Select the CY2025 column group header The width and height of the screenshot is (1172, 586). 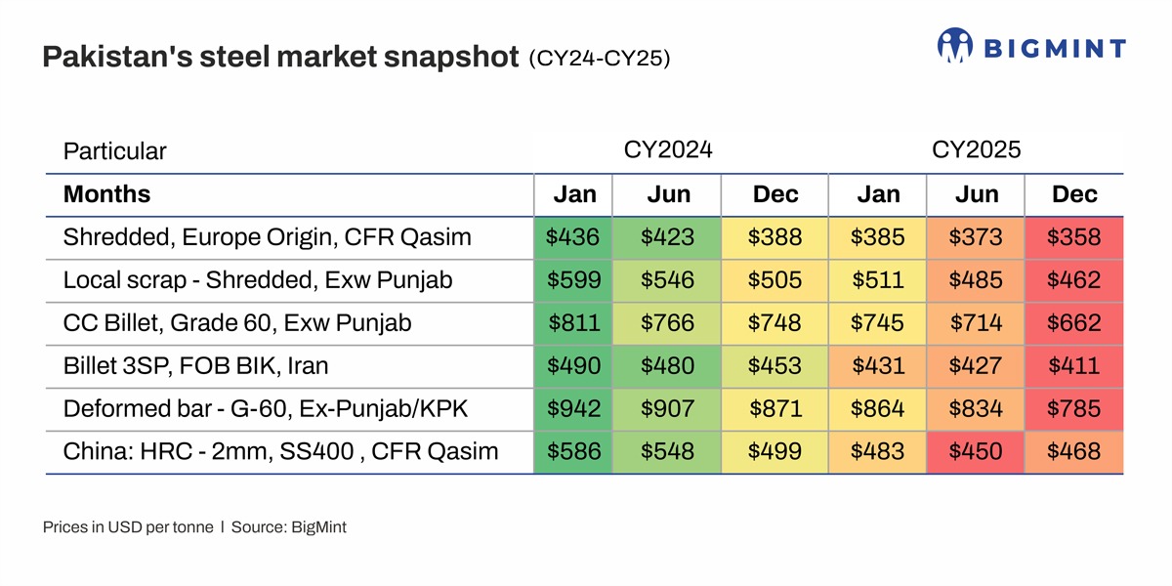coord(976,149)
